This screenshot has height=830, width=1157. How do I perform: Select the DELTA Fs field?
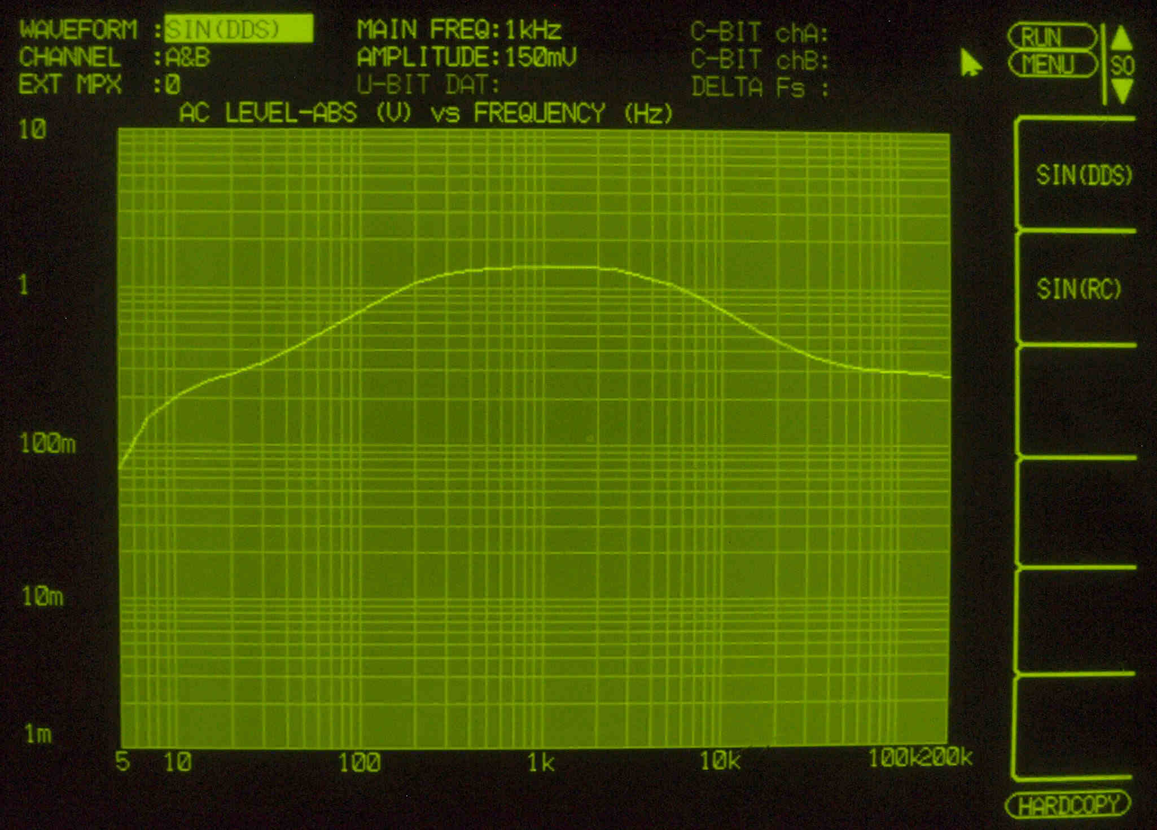tap(760, 87)
